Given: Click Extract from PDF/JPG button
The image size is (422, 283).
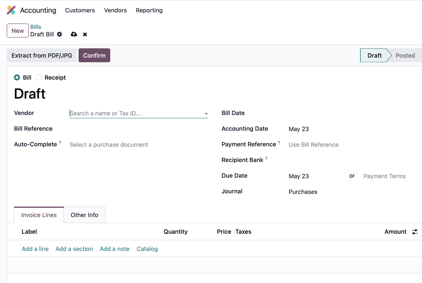Looking at the screenshot, I should (42, 55).
